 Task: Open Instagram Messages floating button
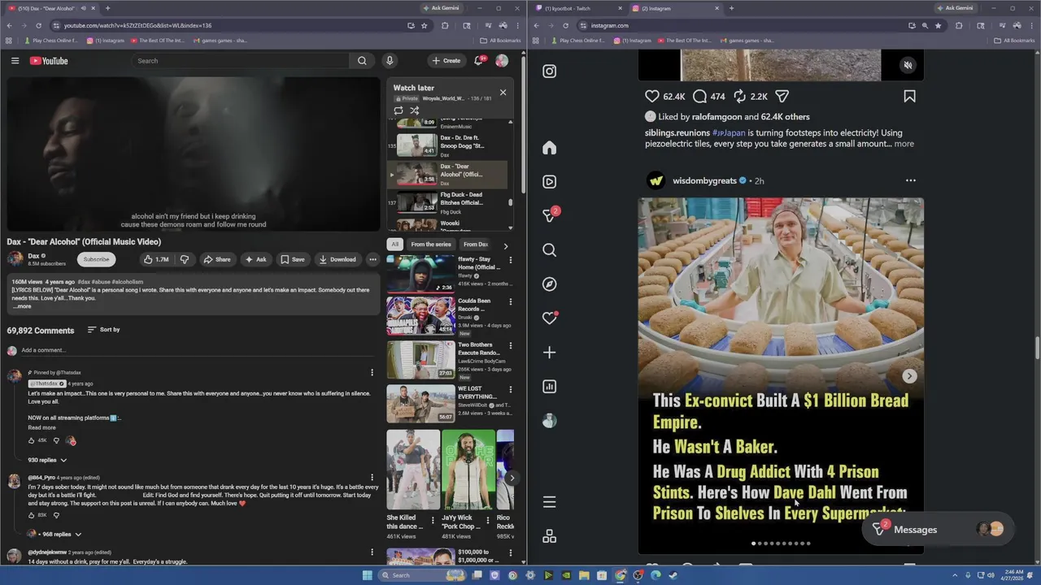938,530
